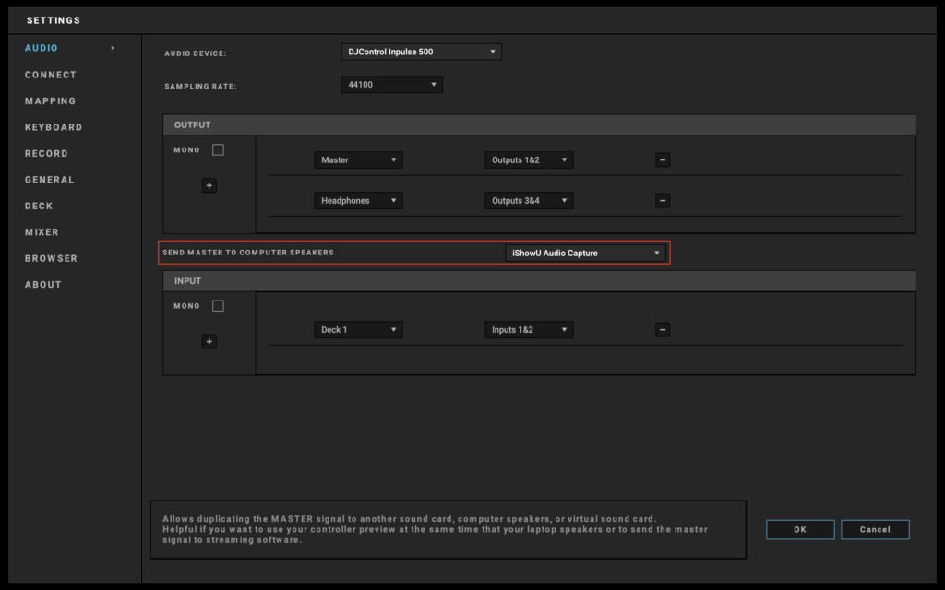Open the Deck 1 input dropdown

click(358, 330)
